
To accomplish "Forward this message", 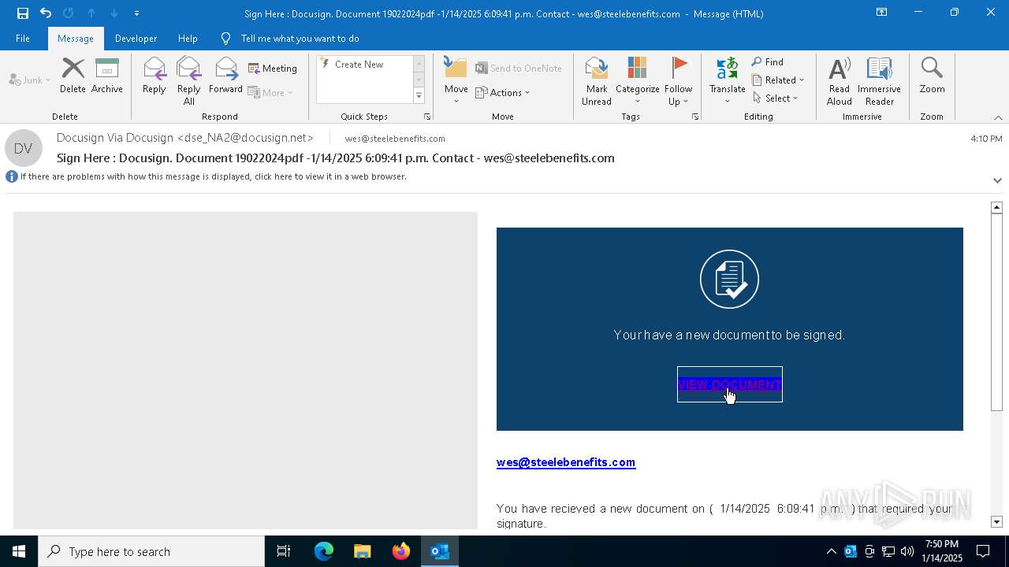I will 225,76.
